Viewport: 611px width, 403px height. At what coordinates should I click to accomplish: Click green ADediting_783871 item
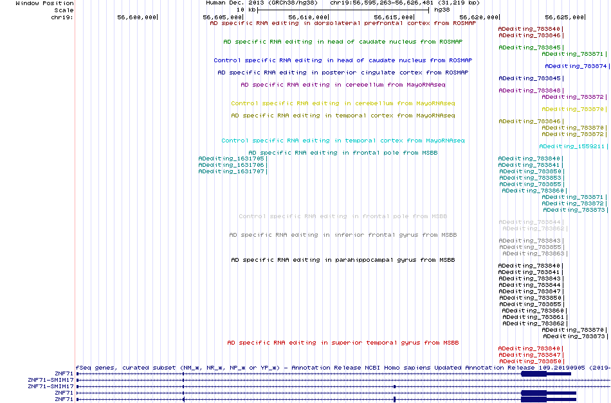click(574, 54)
